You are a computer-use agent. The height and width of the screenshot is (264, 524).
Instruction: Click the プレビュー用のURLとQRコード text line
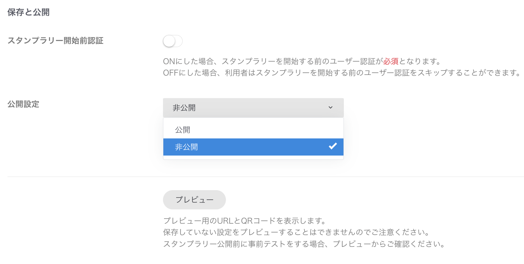click(x=244, y=220)
